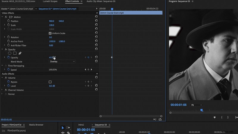Viewport: 238px width, 134px height.
Task: Select the Opacity keyframe diamond
Action: 112,57
